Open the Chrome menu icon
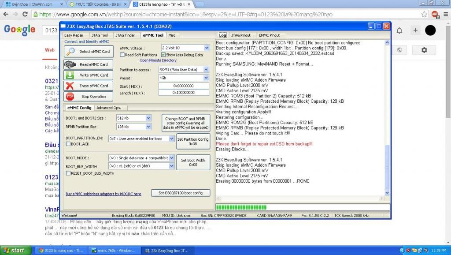Screen dimensions: 451x255 click(446, 14)
